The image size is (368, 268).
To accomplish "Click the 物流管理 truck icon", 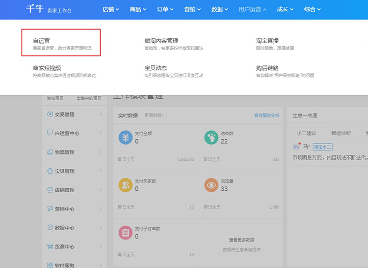I will 50,152.
